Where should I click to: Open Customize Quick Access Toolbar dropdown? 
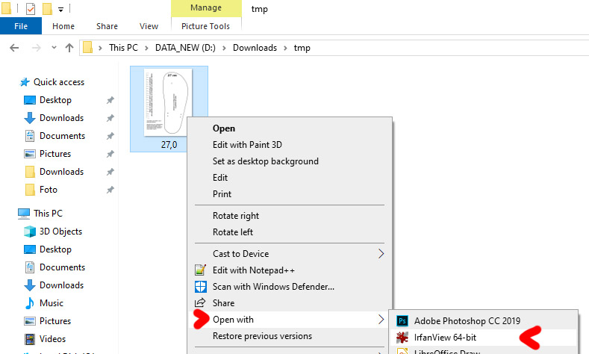click(x=61, y=10)
